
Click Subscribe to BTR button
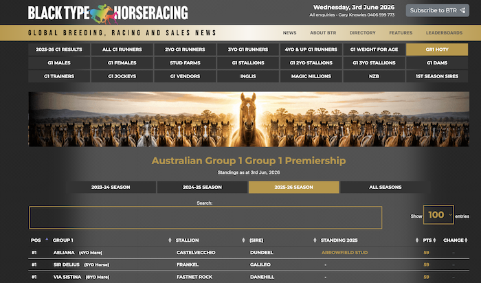click(x=438, y=10)
